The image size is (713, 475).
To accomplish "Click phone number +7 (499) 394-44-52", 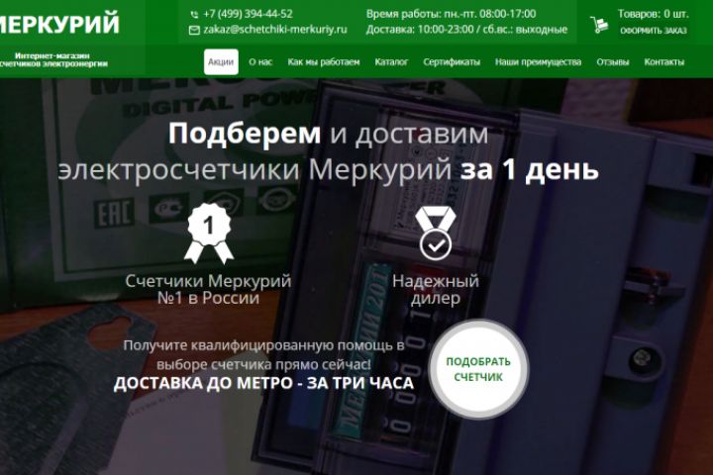I will (249, 14).
